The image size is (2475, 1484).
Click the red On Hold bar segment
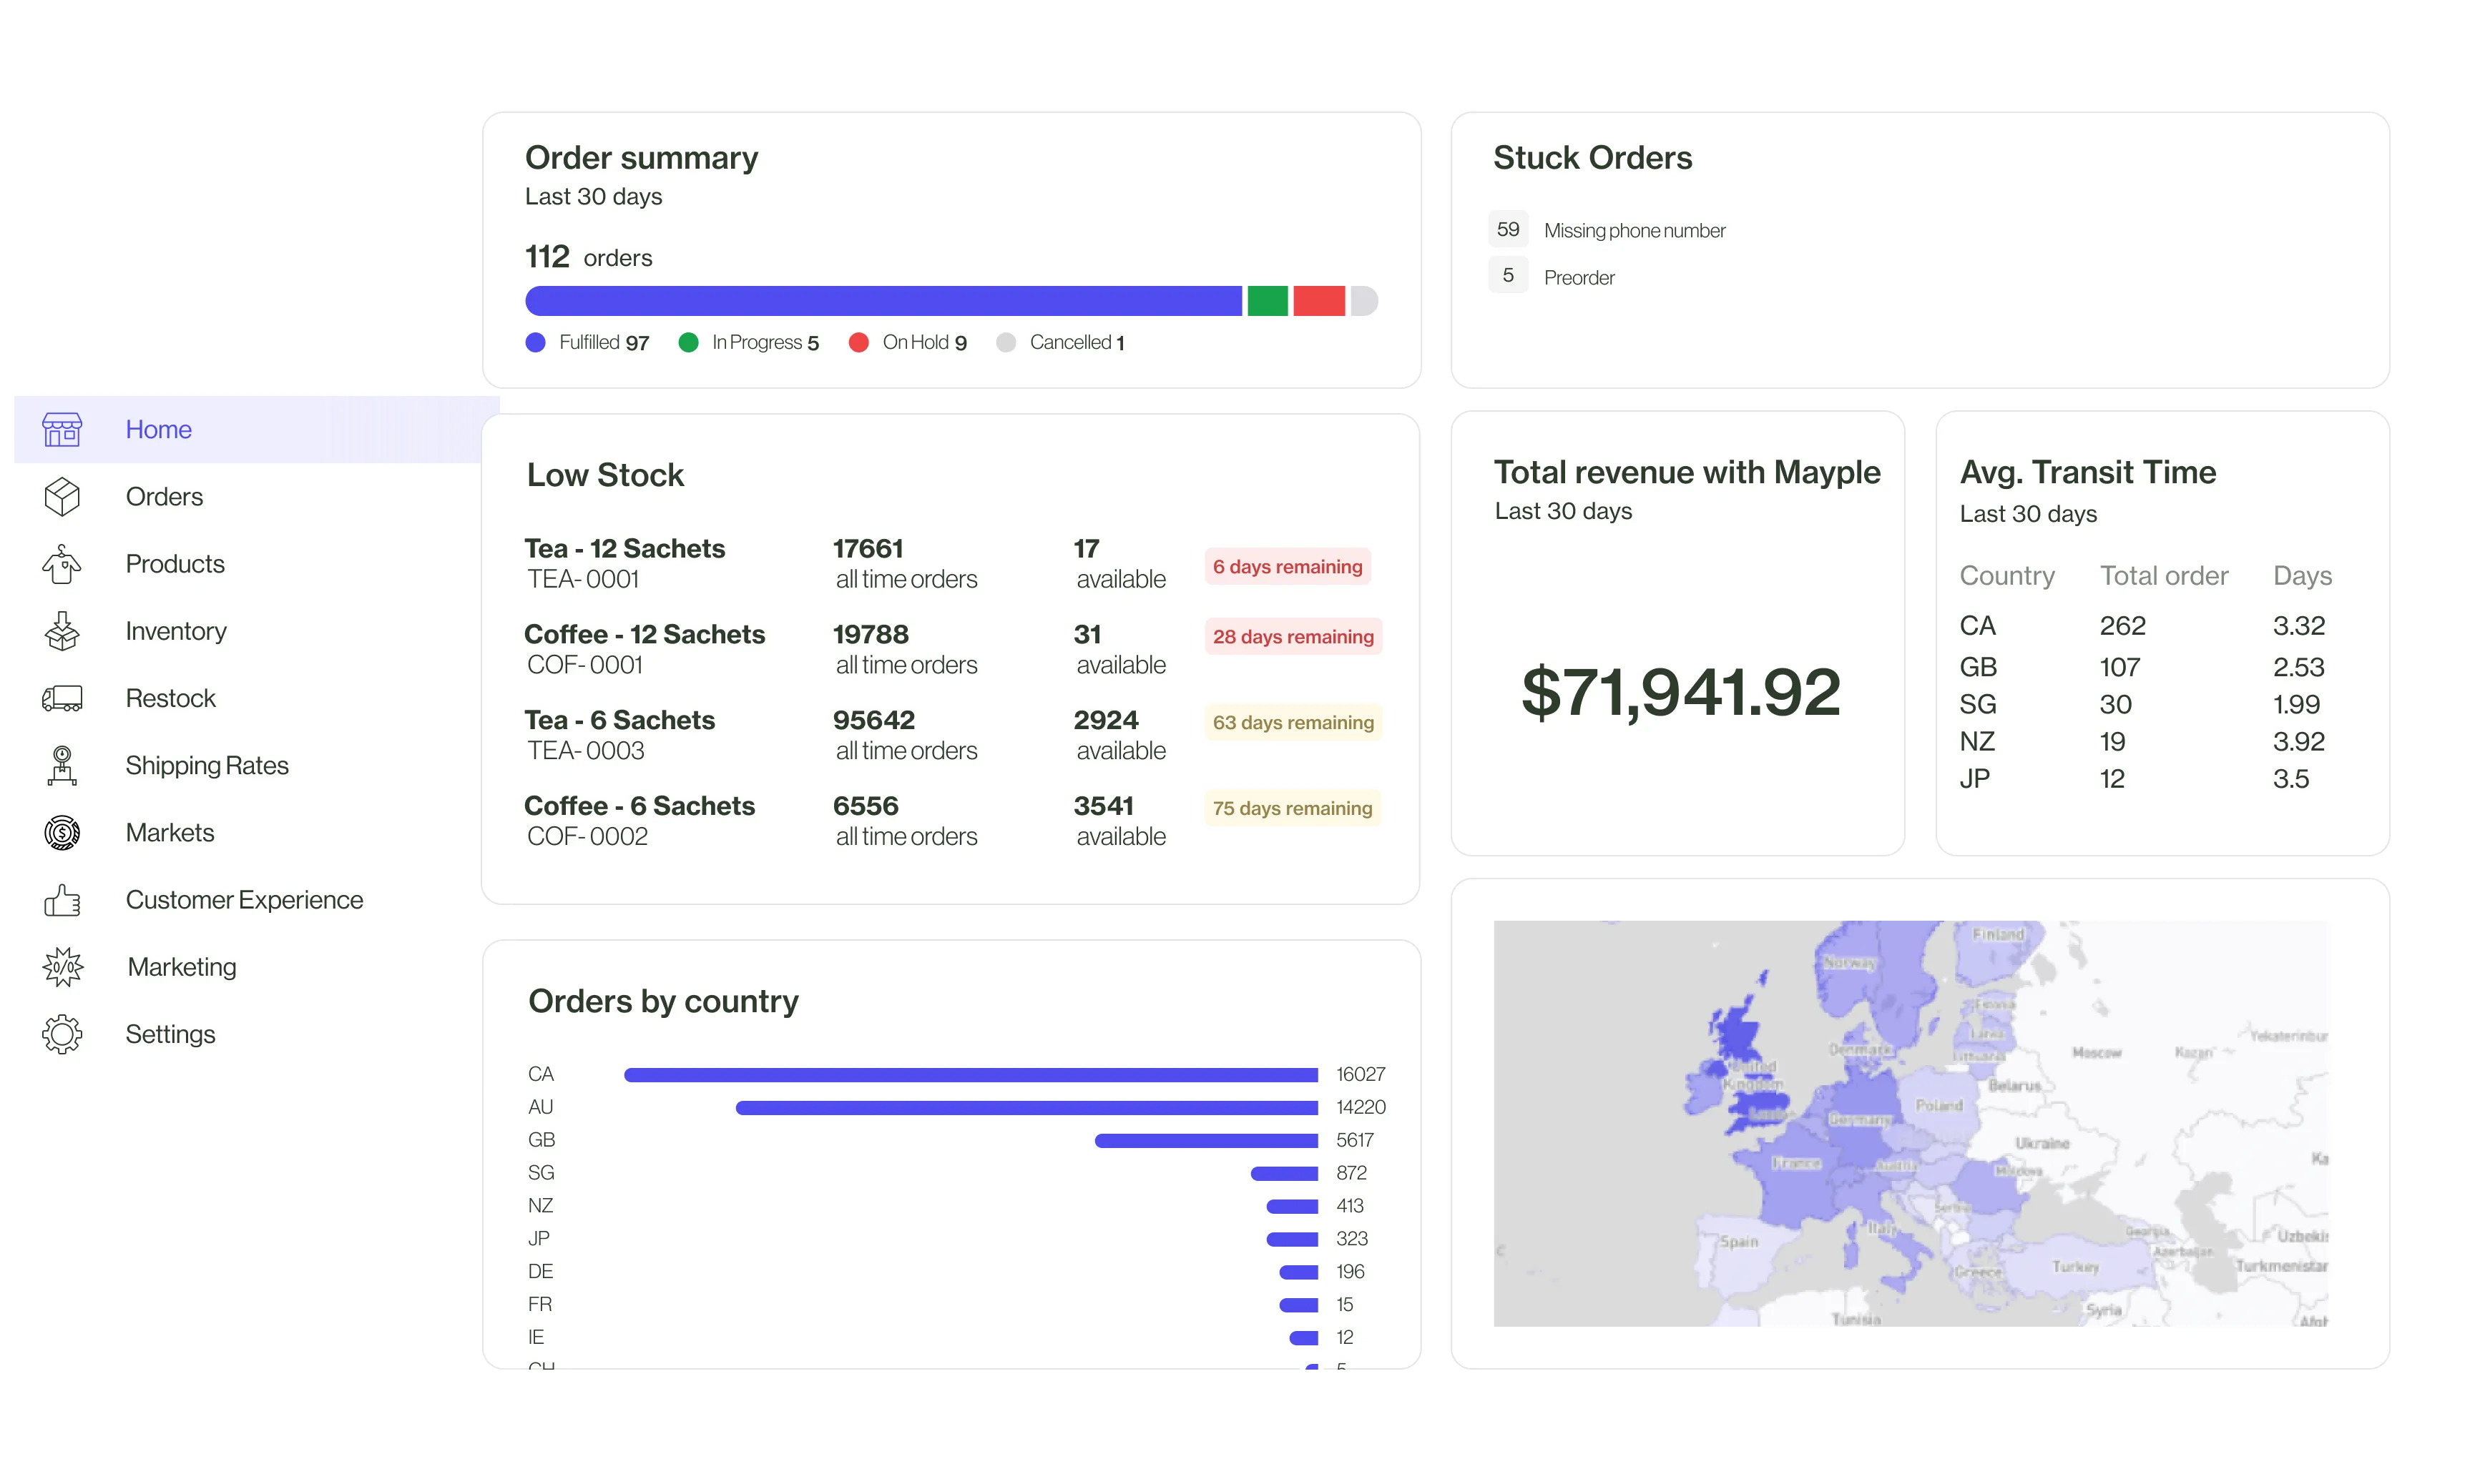tap(1318, 301)
